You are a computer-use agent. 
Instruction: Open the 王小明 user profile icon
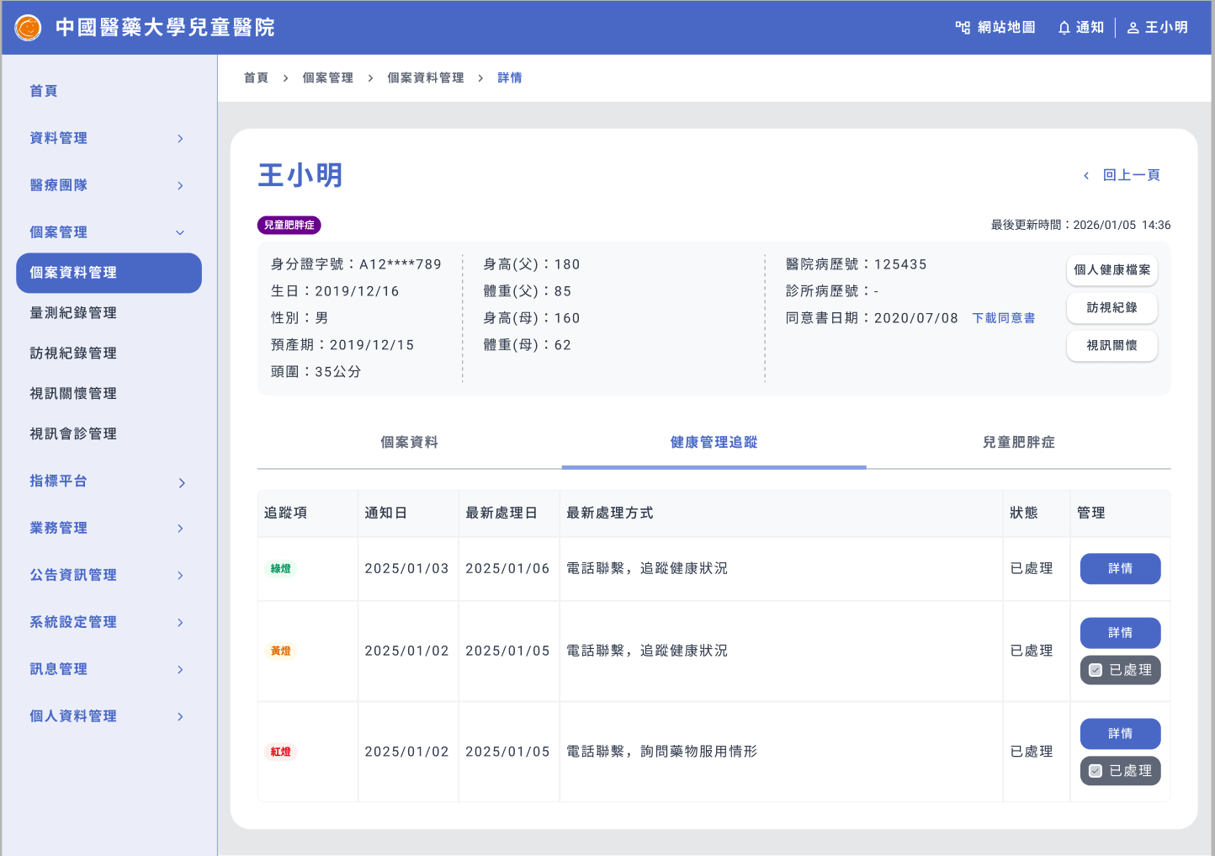pos(1133,28)
